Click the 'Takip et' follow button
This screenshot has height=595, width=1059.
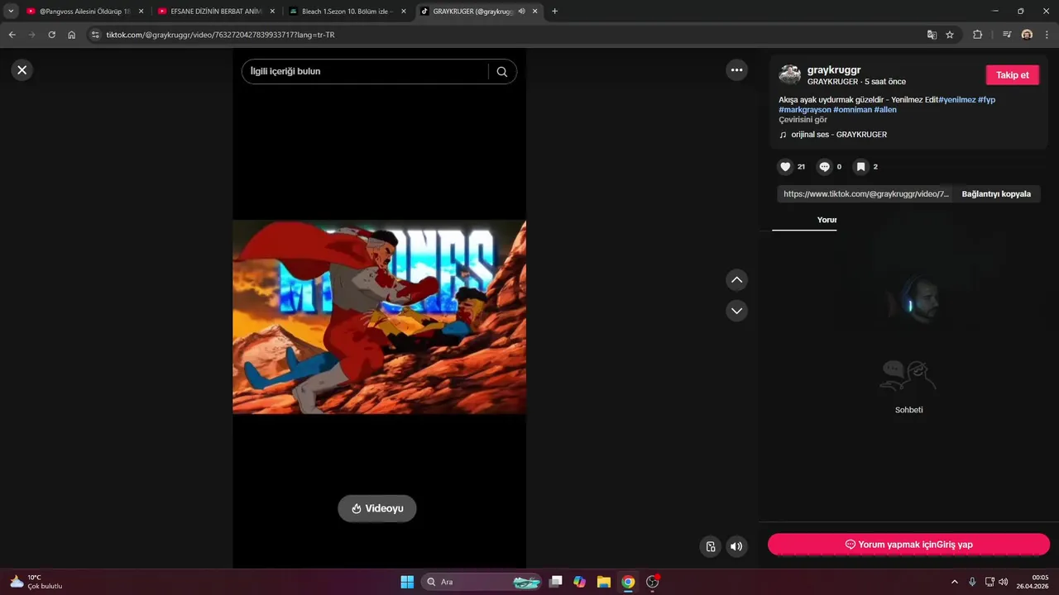(1012, 75)
